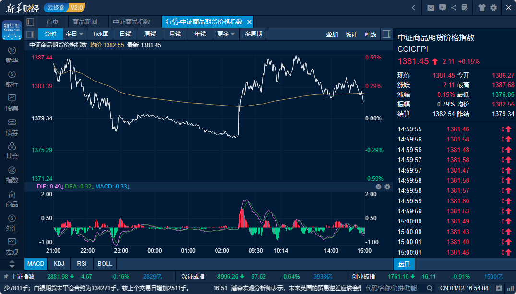The image size is (516, 294).
Task: Click the share icon in title bar
Action: coord(453,7)
